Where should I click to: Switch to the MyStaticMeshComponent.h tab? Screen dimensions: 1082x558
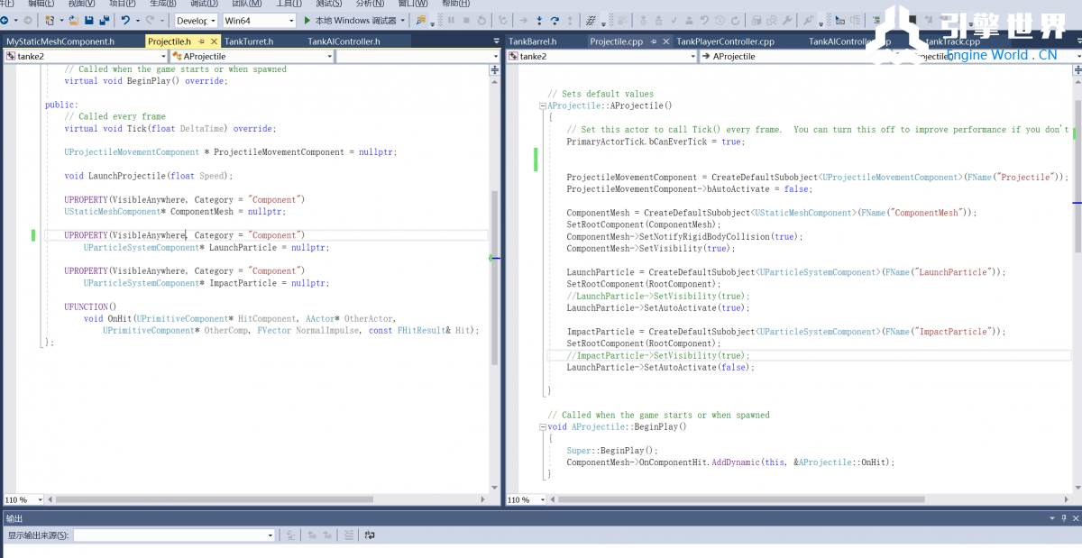click(x=60, y=41)
